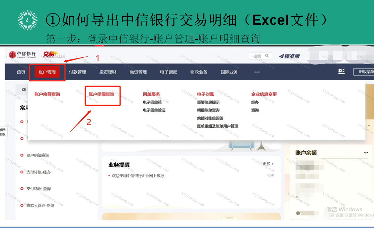Screen dimensions: 374x228
Task: Click the 标准版 paper-plane icon
Action: coord(281,56)
